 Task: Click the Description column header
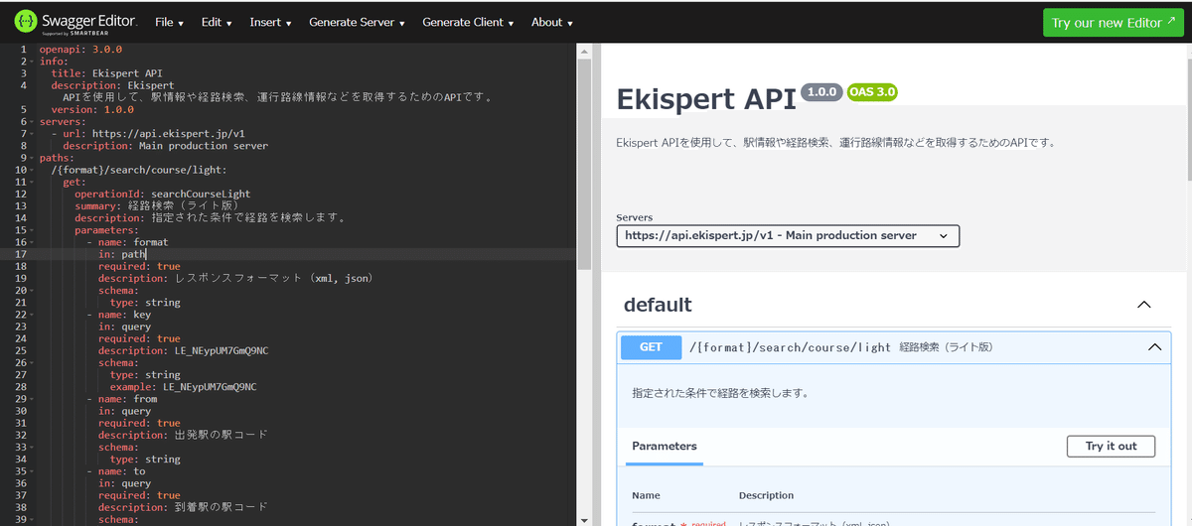point(766,495)
